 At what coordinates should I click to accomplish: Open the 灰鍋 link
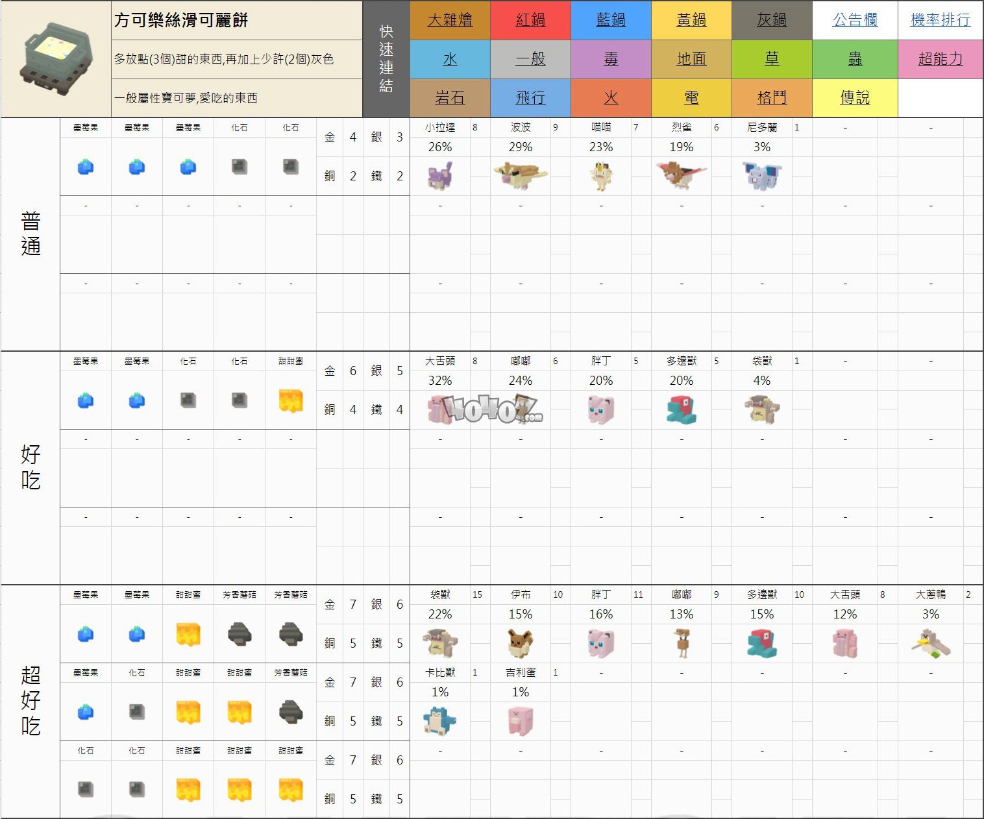click(772, 20)
